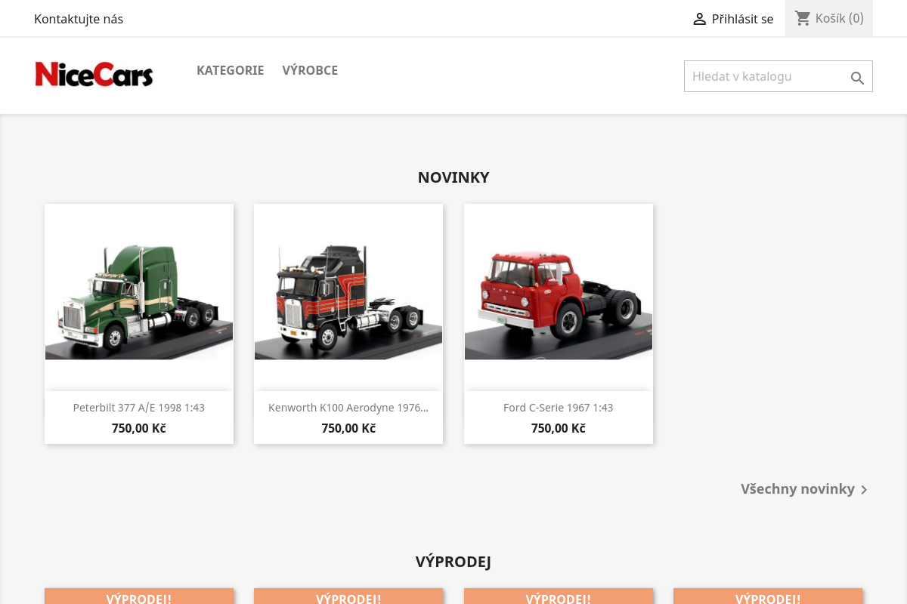Open the VÝROBCE menu
The height and width of the screenshot is (604, 907).
pyautogui.click(x=310, y=70)
